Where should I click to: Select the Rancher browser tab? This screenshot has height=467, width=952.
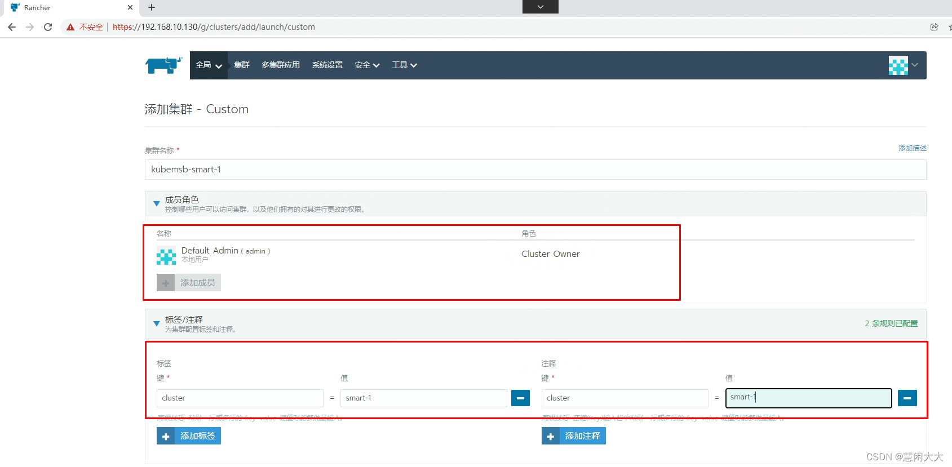[x=70, y=7]
